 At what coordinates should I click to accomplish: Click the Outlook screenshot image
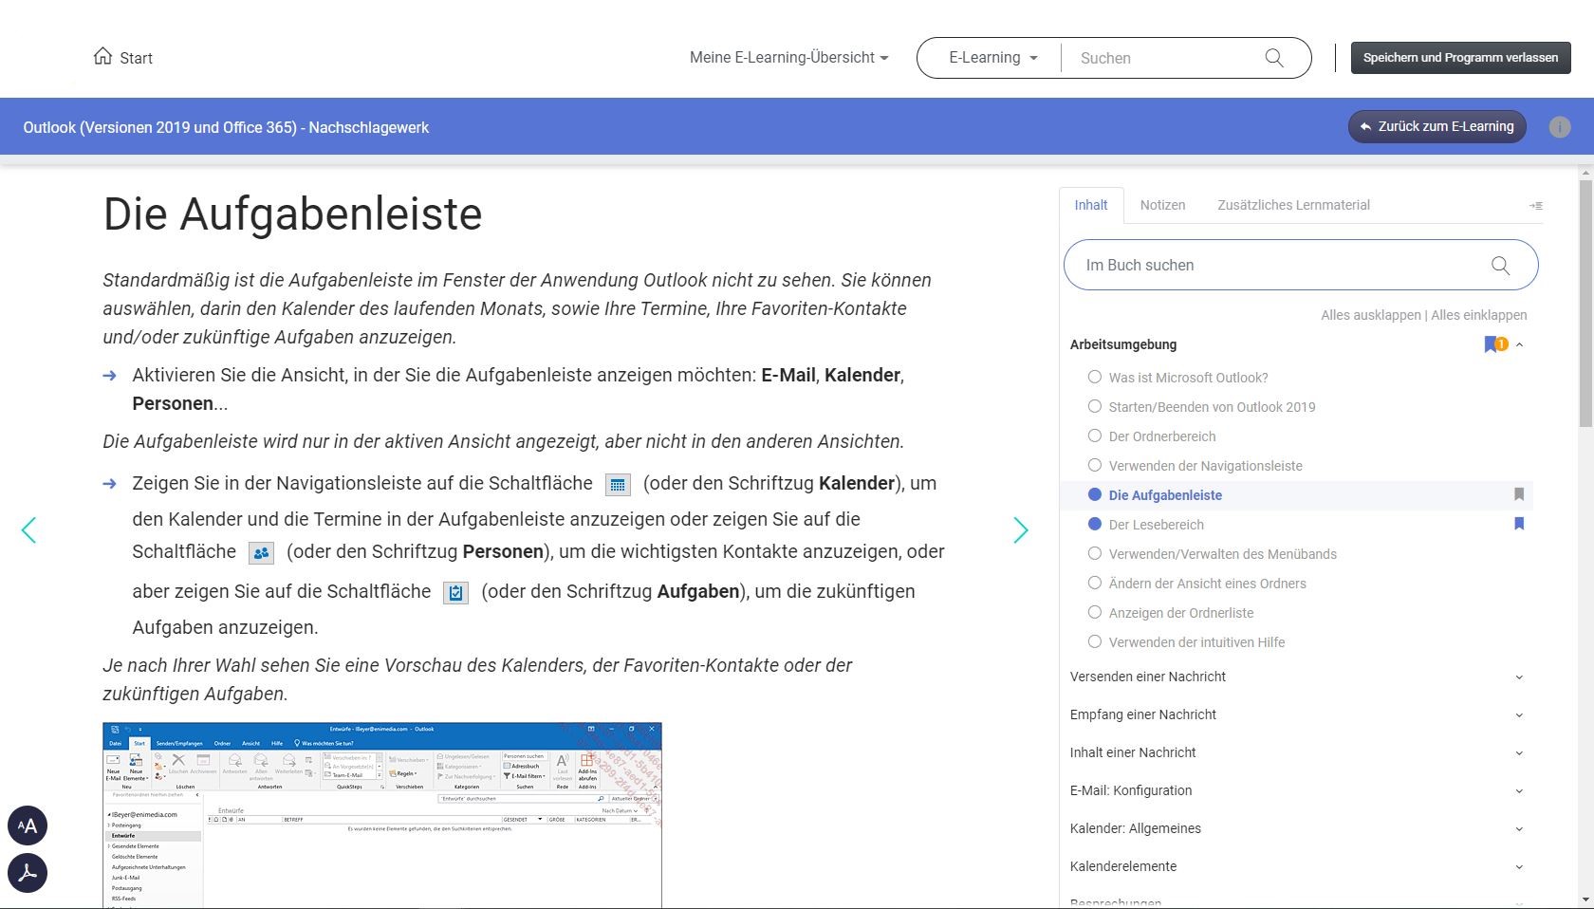381,815
